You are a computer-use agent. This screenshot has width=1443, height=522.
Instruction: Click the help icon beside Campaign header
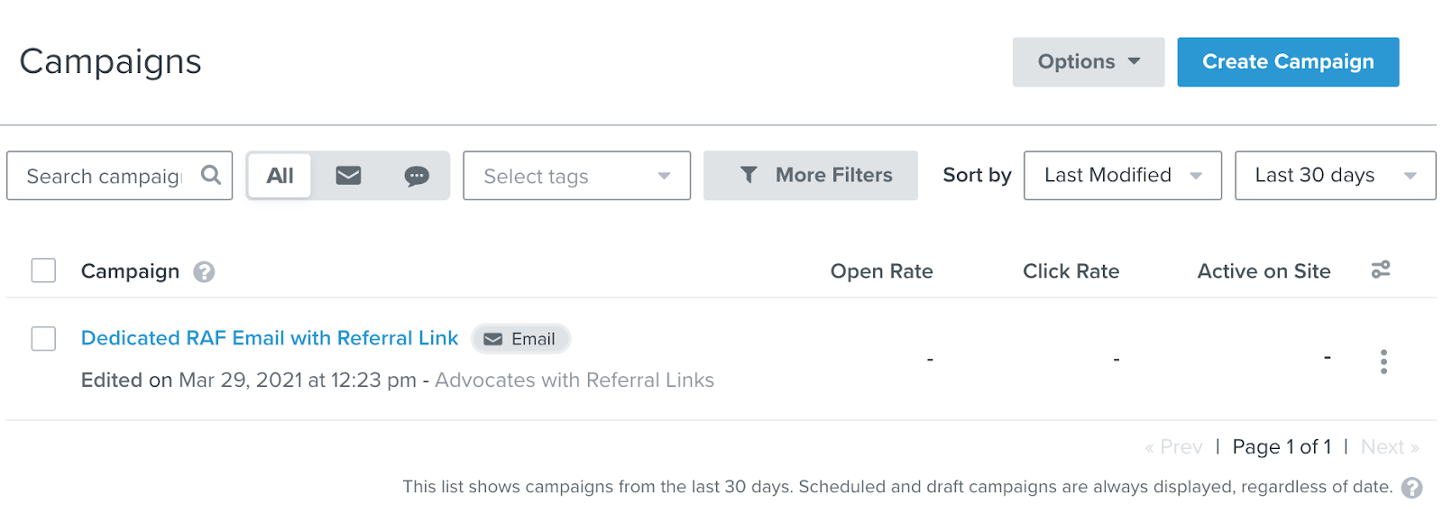tap(204, 271)
